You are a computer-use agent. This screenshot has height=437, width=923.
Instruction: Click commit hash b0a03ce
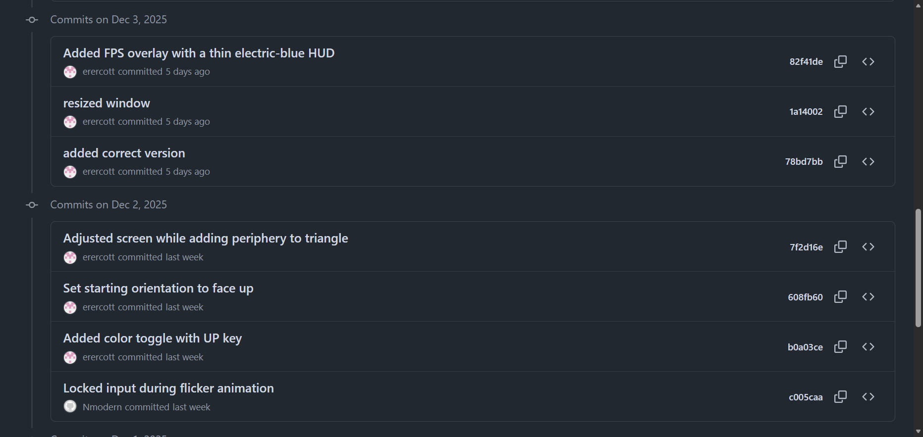pos(805,347)
